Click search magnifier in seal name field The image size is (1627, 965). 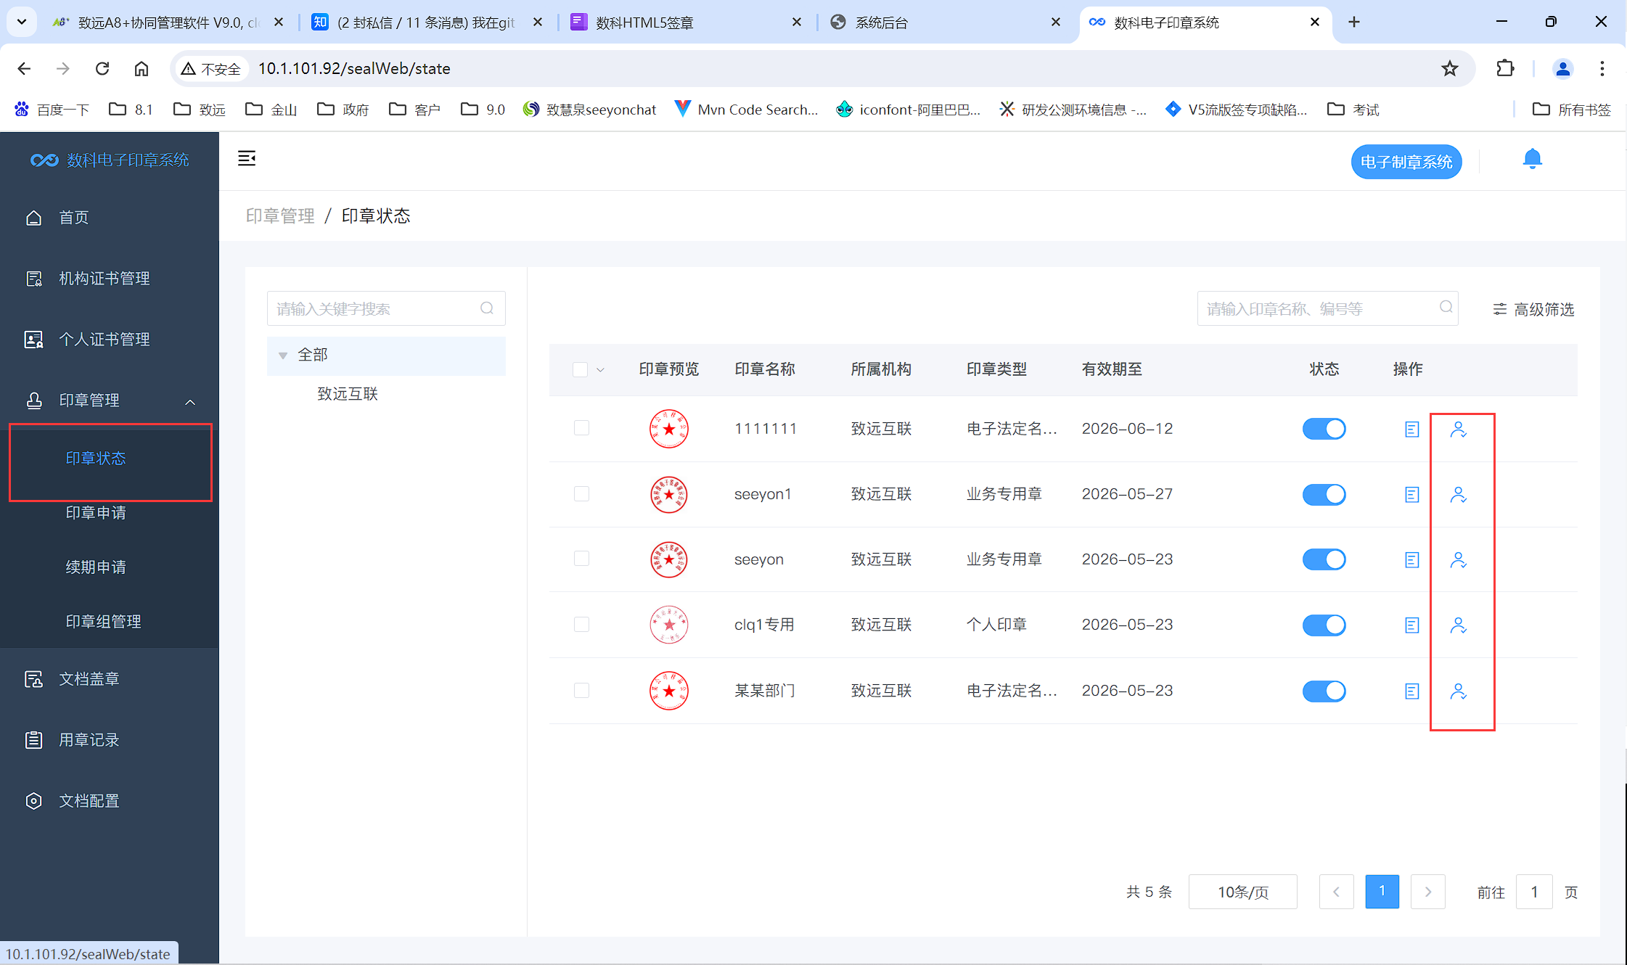1446,308
